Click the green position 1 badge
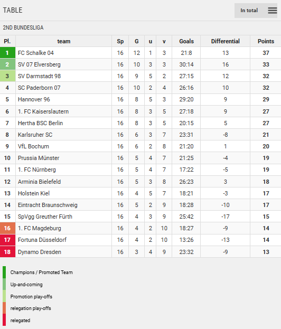 tap(7, 53)
